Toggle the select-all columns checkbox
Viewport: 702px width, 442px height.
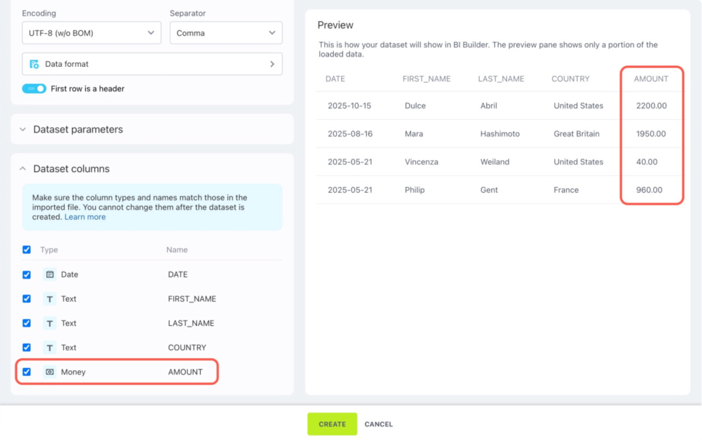click(x=26, y=250)
